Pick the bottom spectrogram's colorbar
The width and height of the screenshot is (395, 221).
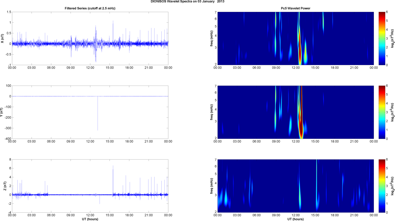382,186
